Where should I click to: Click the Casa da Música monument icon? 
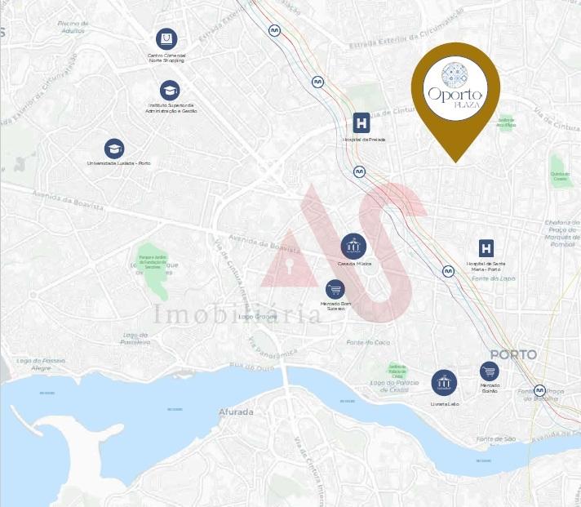354,246
